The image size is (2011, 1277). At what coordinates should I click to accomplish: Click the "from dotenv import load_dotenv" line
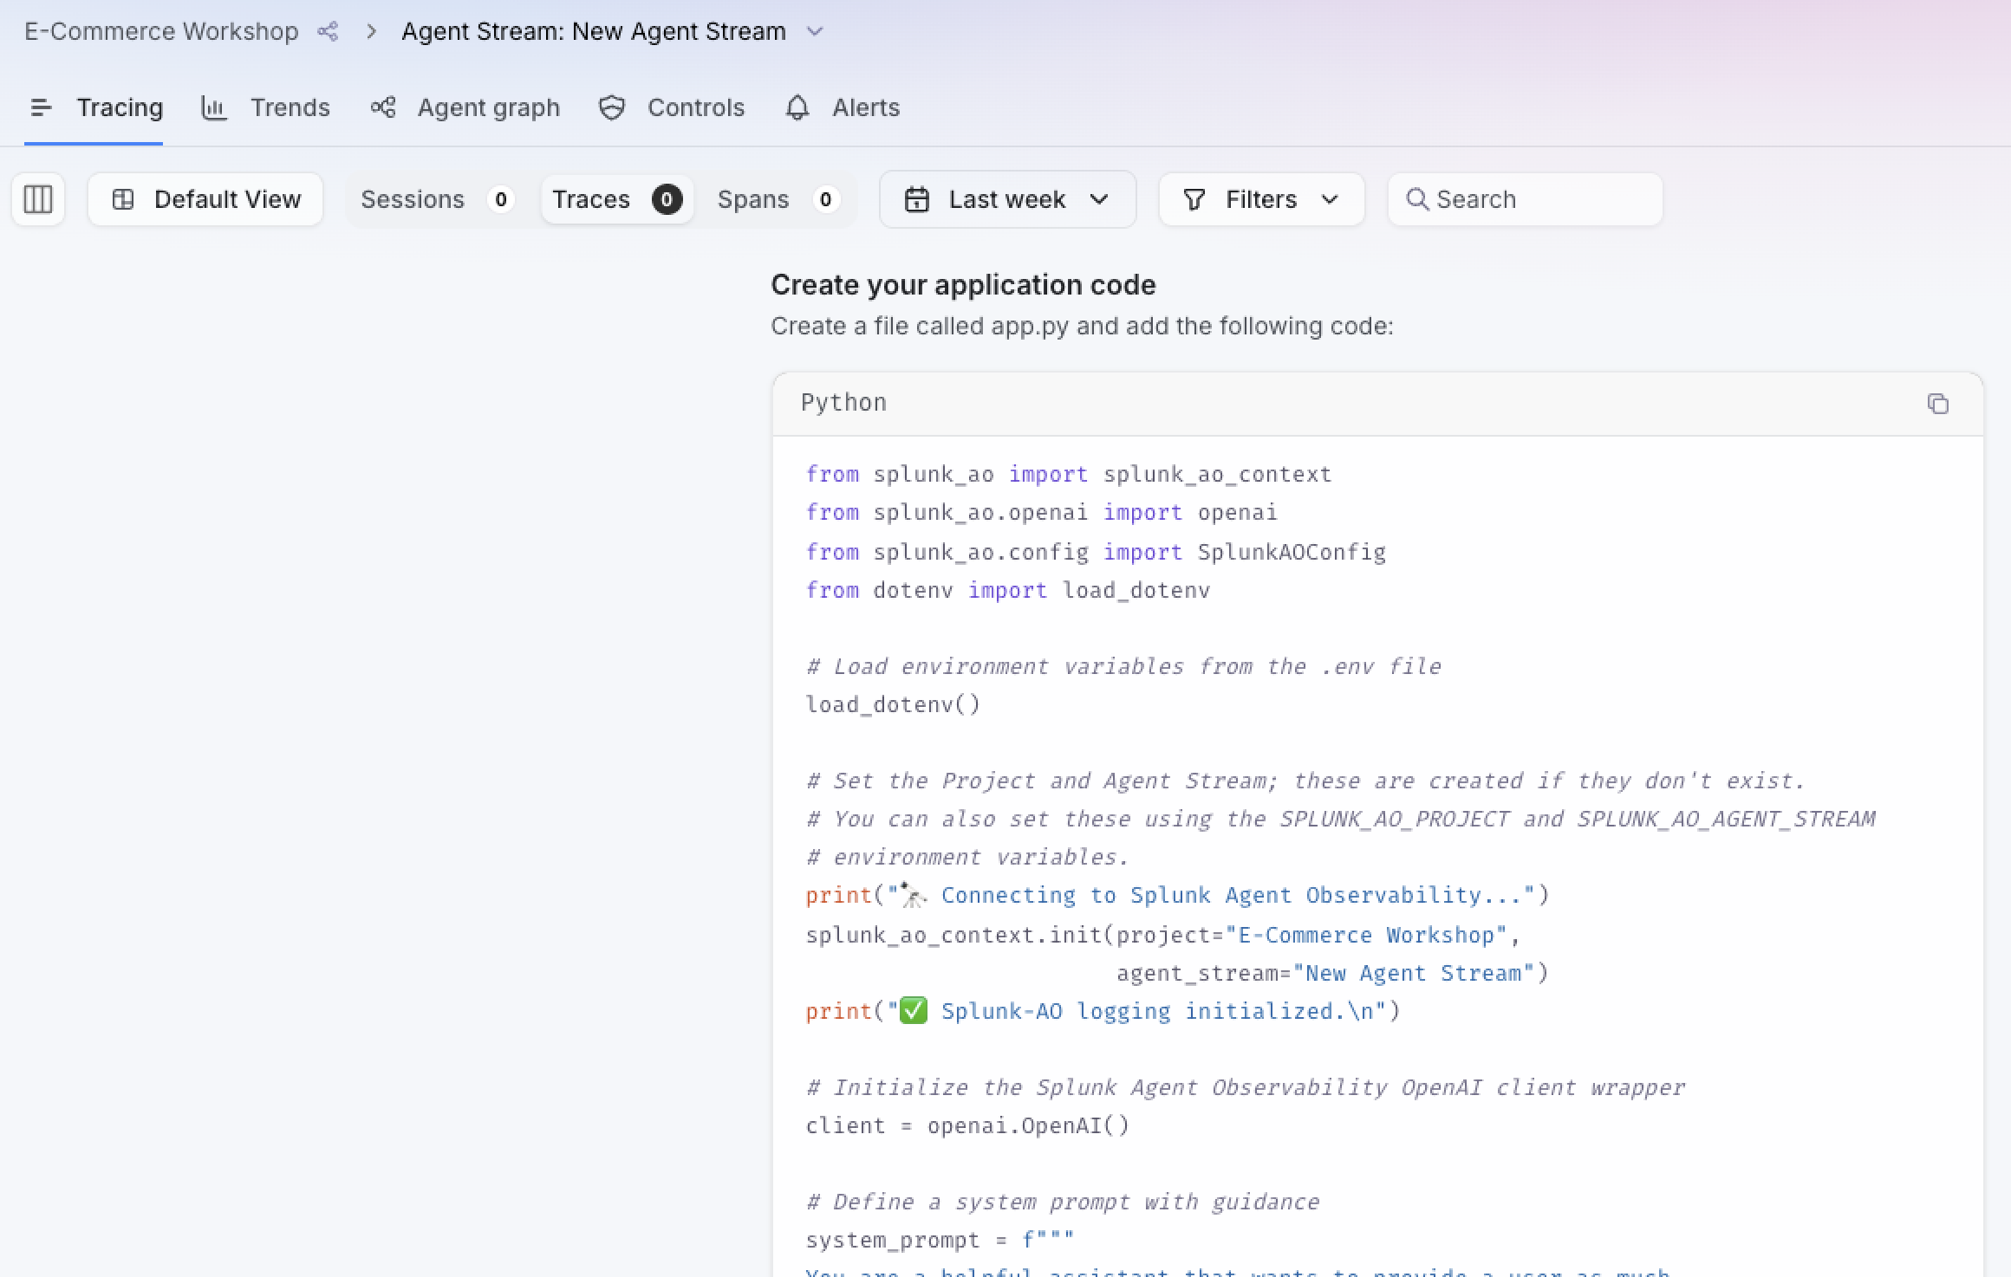(x=1007, y=590)
